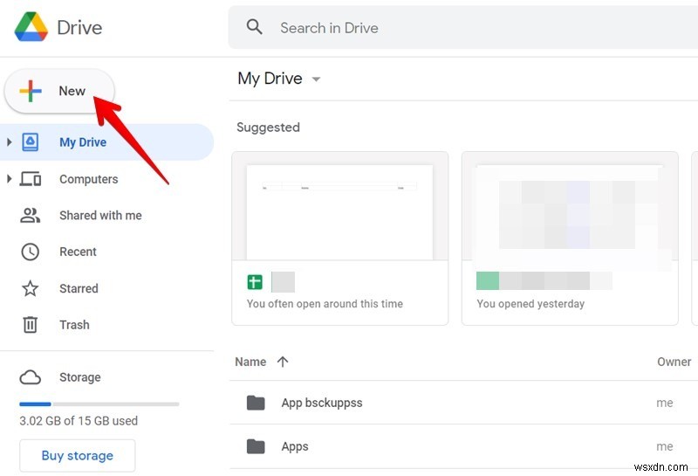Select the Apps folder icon
This screenshot has height=476, width=698.
(256, 446)
